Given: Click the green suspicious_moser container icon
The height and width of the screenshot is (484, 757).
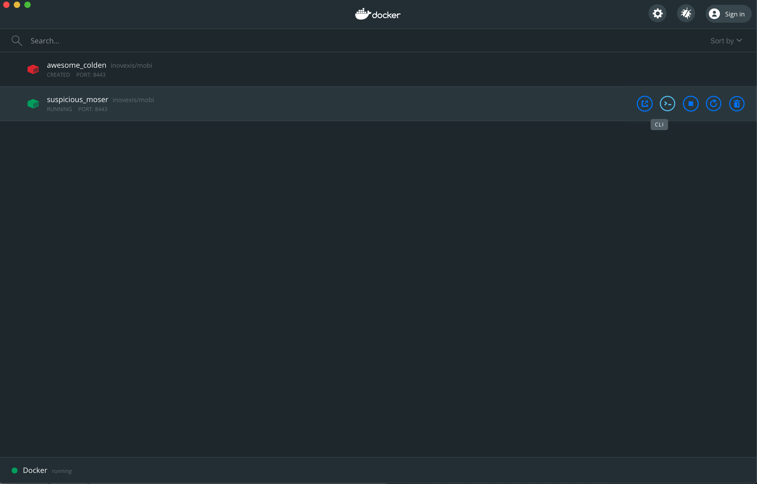Looking at the screenshot, I should [33, 104].
